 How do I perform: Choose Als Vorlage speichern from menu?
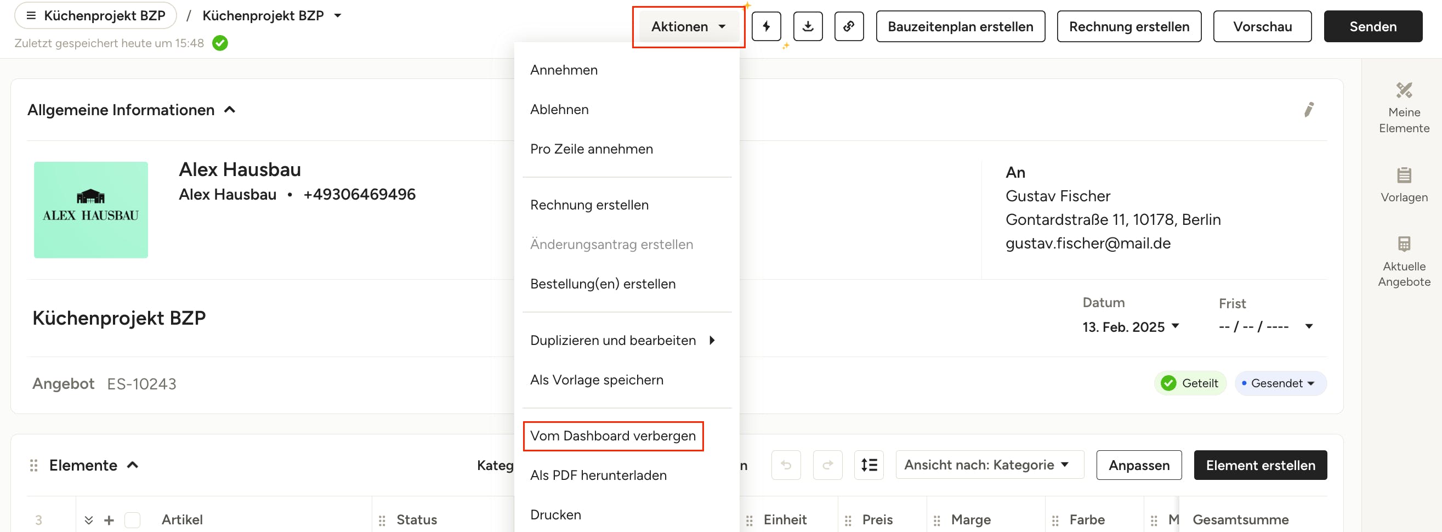pos(596,380)
